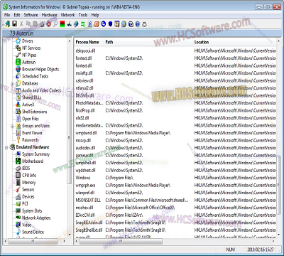Image resolution: width=284 pixels, height=256 pixels.
Task: Click the Print toolbar icon
Action: coord(42,23)
